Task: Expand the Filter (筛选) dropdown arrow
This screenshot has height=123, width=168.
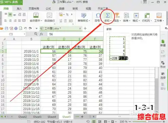Action: tap(120, 21)
